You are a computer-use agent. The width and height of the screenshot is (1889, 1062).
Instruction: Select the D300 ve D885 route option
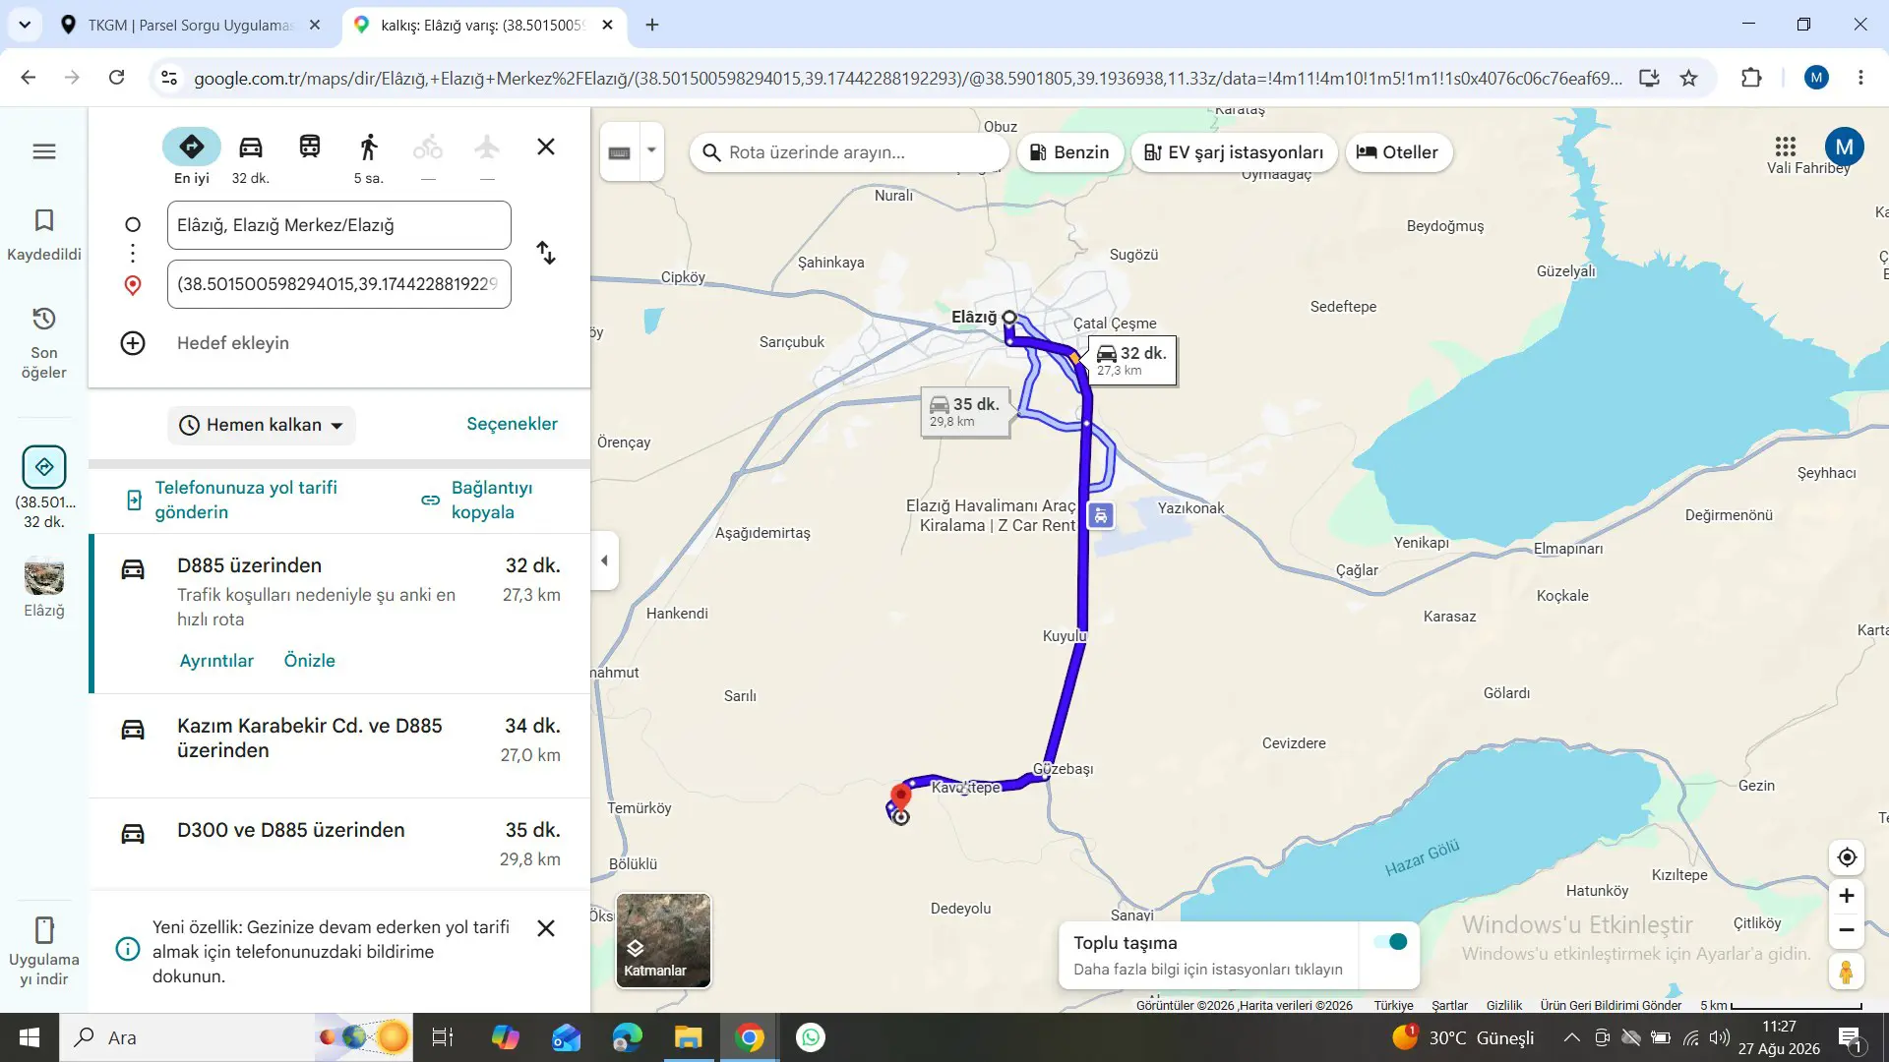[339, 844]
